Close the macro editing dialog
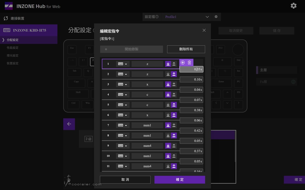 [204, 30]
